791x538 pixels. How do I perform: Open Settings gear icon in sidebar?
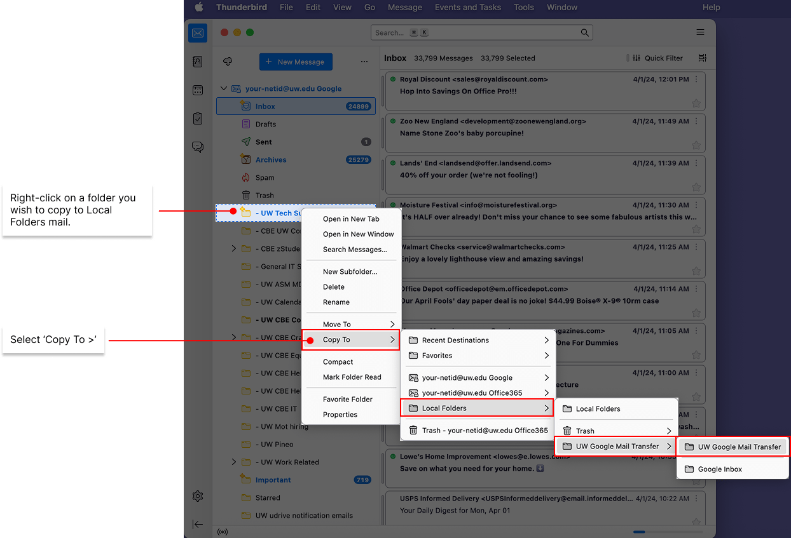tap(198, 496)
